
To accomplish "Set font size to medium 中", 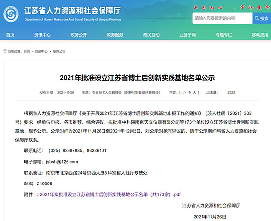I will pos(189,93).
